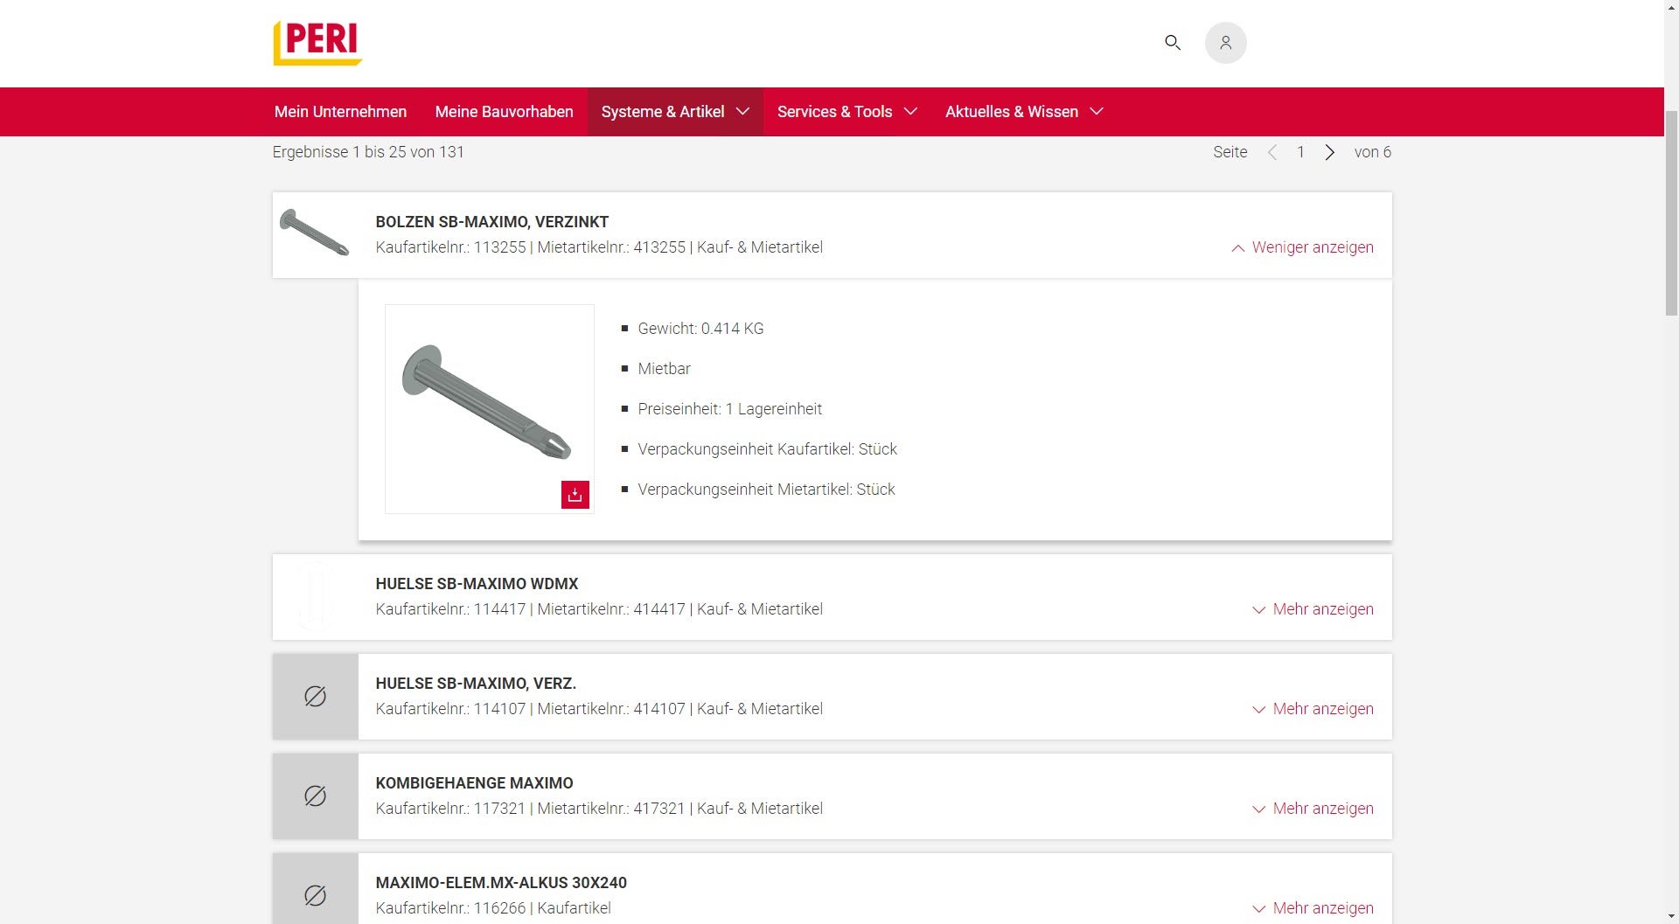Open BOLZEN SB-MAXIMO, VERZINKT title link

click(491, 222)
